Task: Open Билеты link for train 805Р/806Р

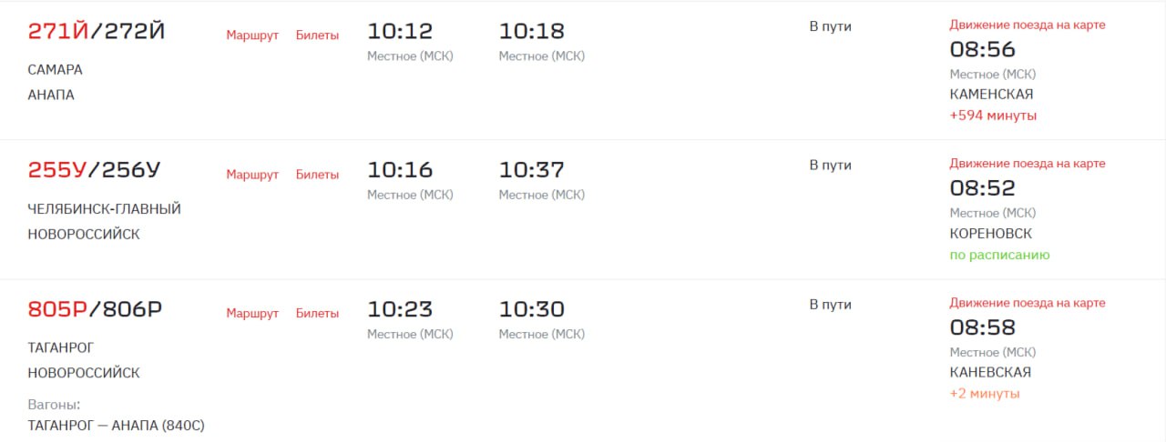Action: [x=317, y=314]
